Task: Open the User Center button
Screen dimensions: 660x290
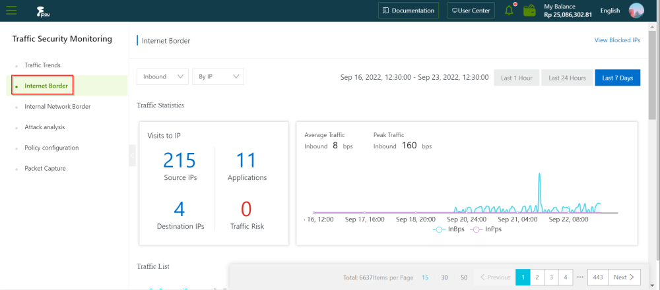Action: pyautogui.click(x=471, y=11)
